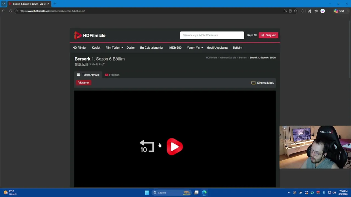The height and width of the screenshot is (197, 351).
Task: Open the Diziler menu item
Action: (131, 48)
